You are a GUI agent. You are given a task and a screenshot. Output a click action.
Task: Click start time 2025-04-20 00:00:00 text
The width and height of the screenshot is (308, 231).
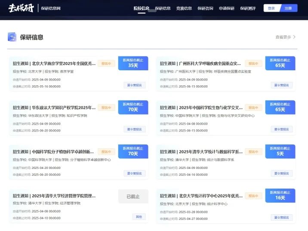[46, 168]
